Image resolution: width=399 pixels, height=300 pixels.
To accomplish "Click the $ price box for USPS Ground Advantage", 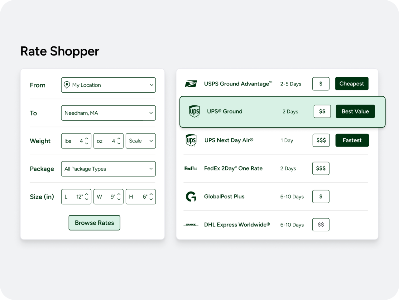I will pos(321,84).
